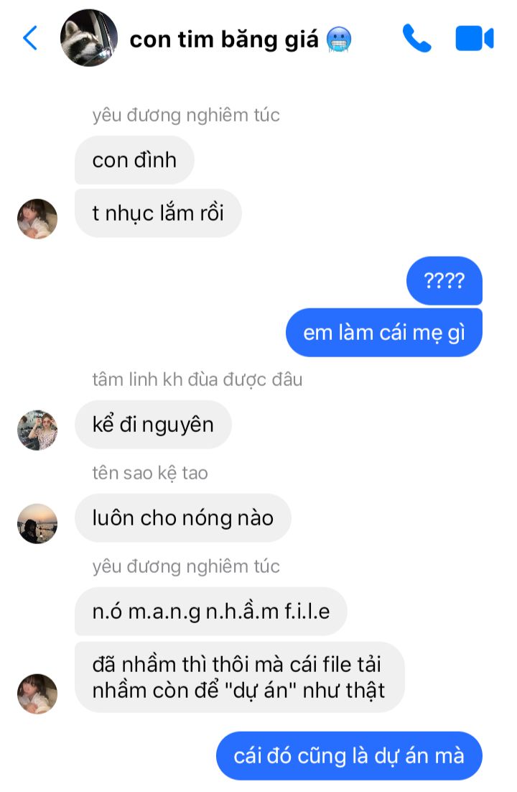Select the blue '????' message bubble
The height and width of the screenshot is (792, 517).
(444, 280)
